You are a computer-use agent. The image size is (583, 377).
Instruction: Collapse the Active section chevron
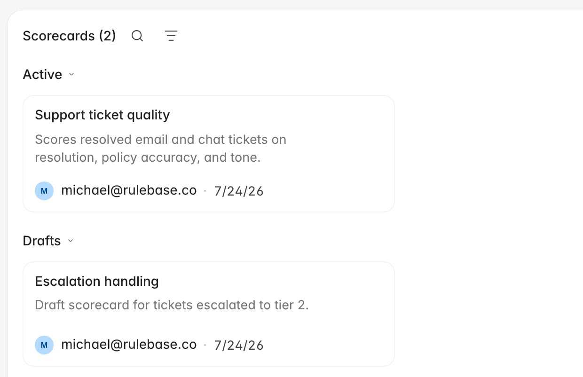click(71, 74)
